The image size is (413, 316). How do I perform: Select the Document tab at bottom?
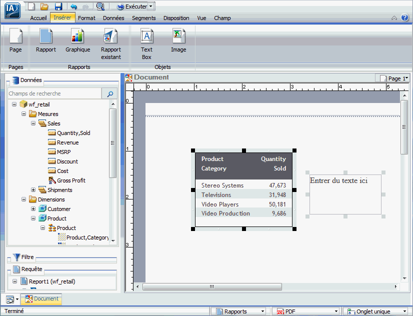click(41, 299)
